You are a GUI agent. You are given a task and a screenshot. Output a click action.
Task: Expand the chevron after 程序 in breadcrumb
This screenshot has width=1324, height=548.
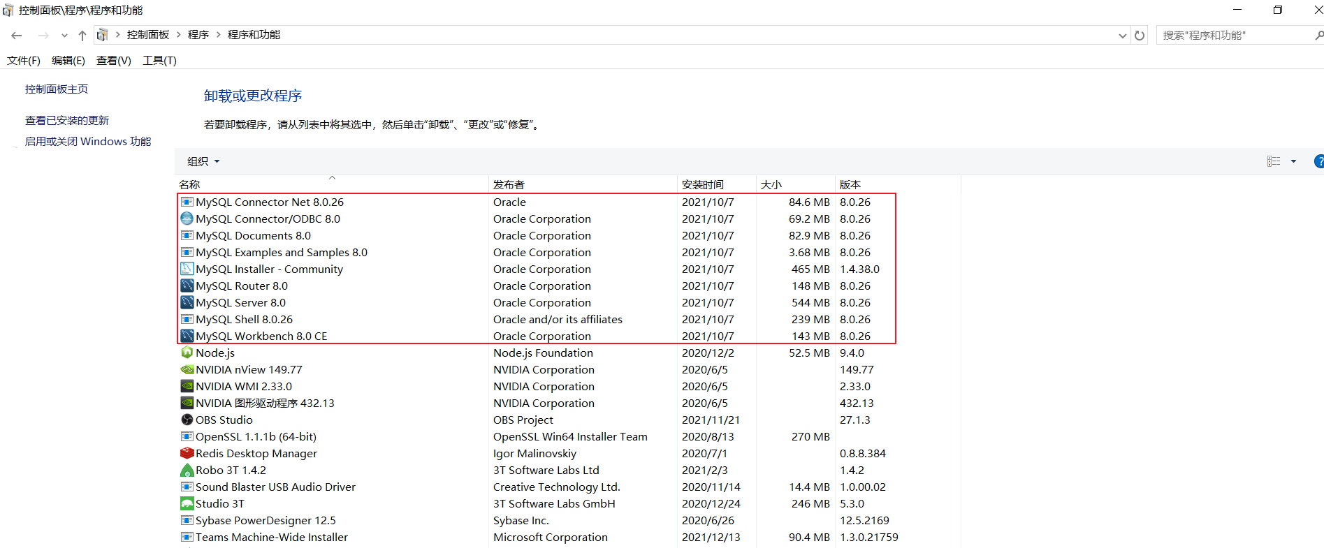tap(219, 35)
